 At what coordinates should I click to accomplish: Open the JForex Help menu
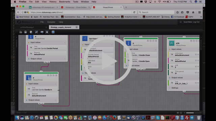[x=61, y=22]
